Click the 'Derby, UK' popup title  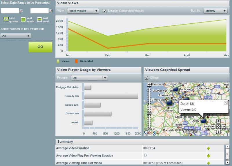coord(187,104)
